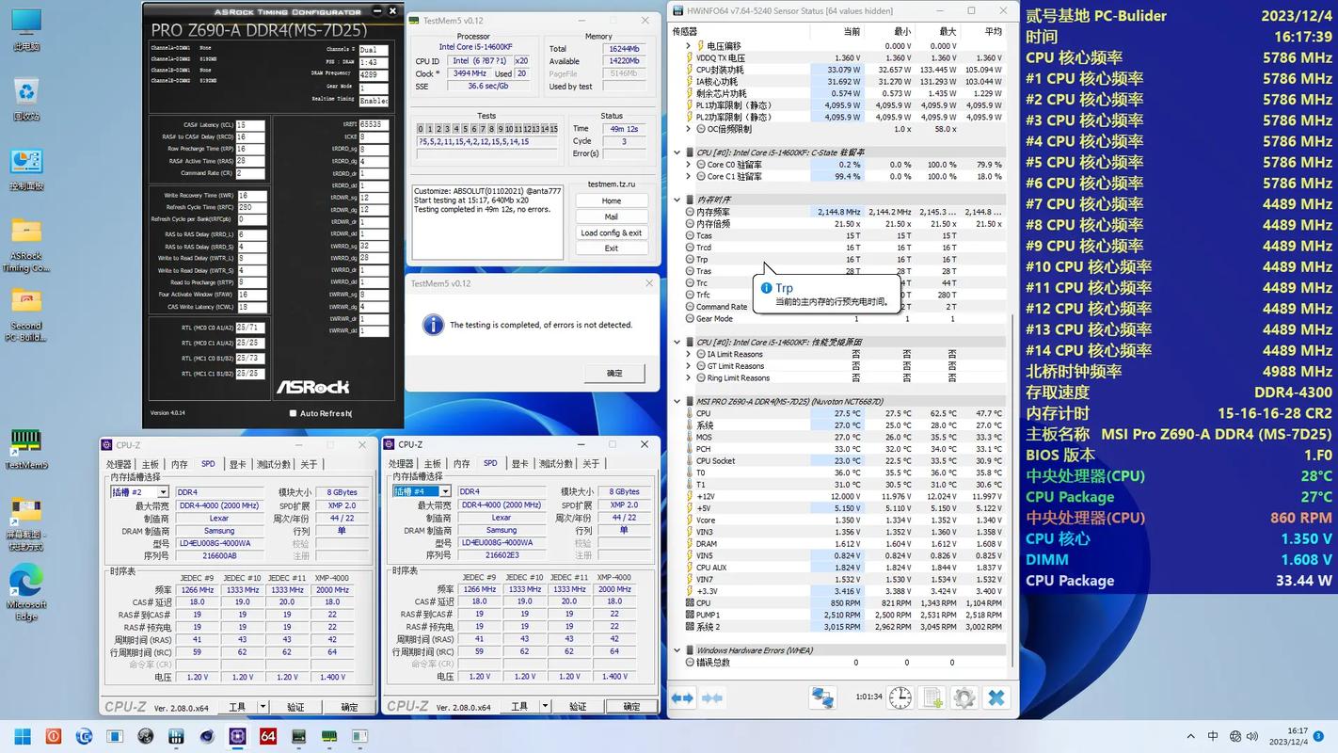
Task: Collapse the 内存时序 sensor group
Action: pos(677,200)
